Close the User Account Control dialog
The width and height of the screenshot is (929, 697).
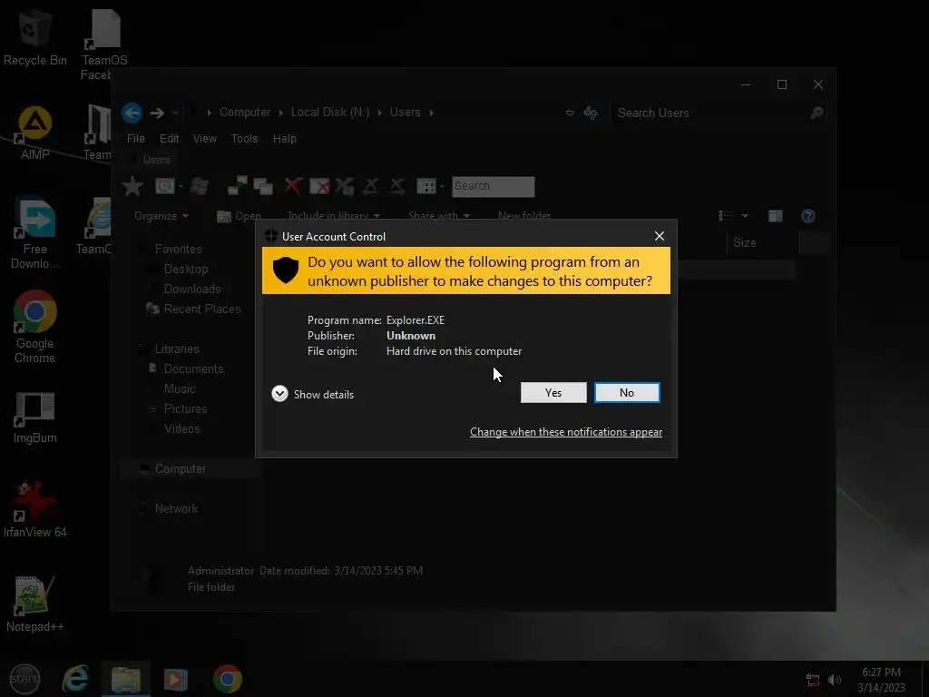click(x=660, y=236)
